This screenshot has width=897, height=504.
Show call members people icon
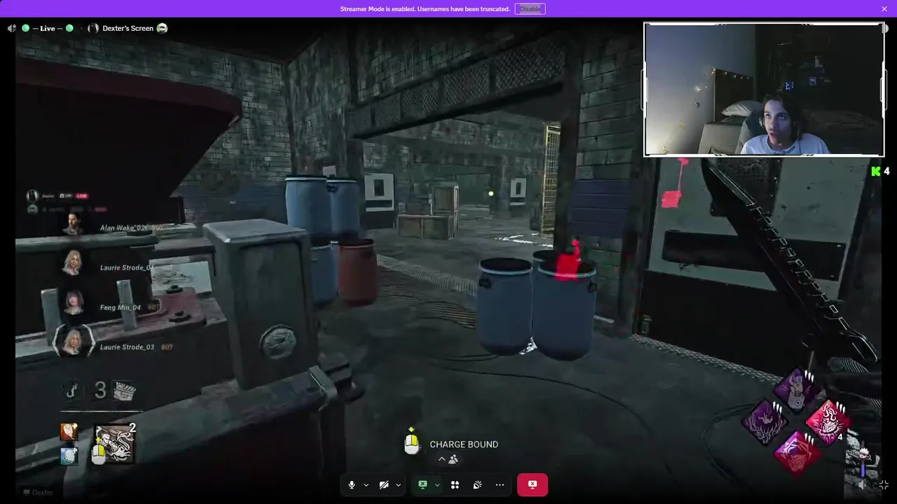[x=453, y=459]
